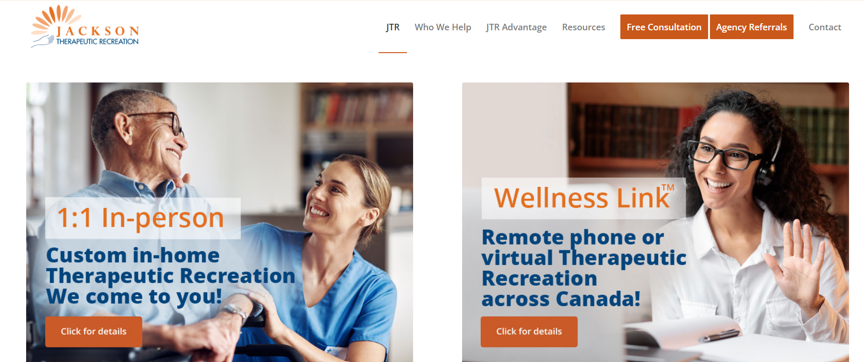Click the THERAPEUTIC RECREATION text in logo
864x362 pixels.
click(x=97, y=41)
